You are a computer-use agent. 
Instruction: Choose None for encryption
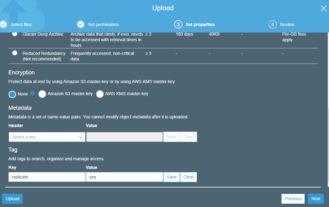coord(12,94)
